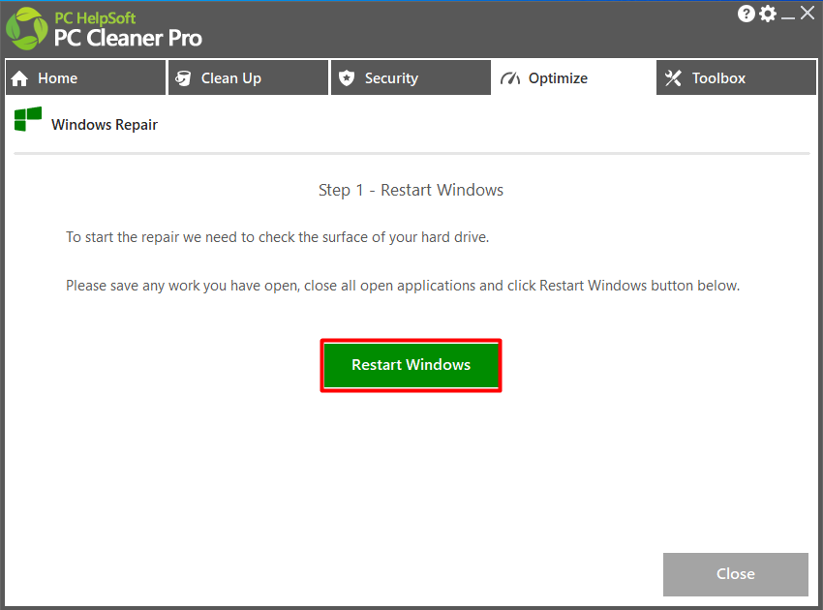Click the Restart Windows button
The height and width of the screenshot is (610, 823).
(x=411, y=365)
